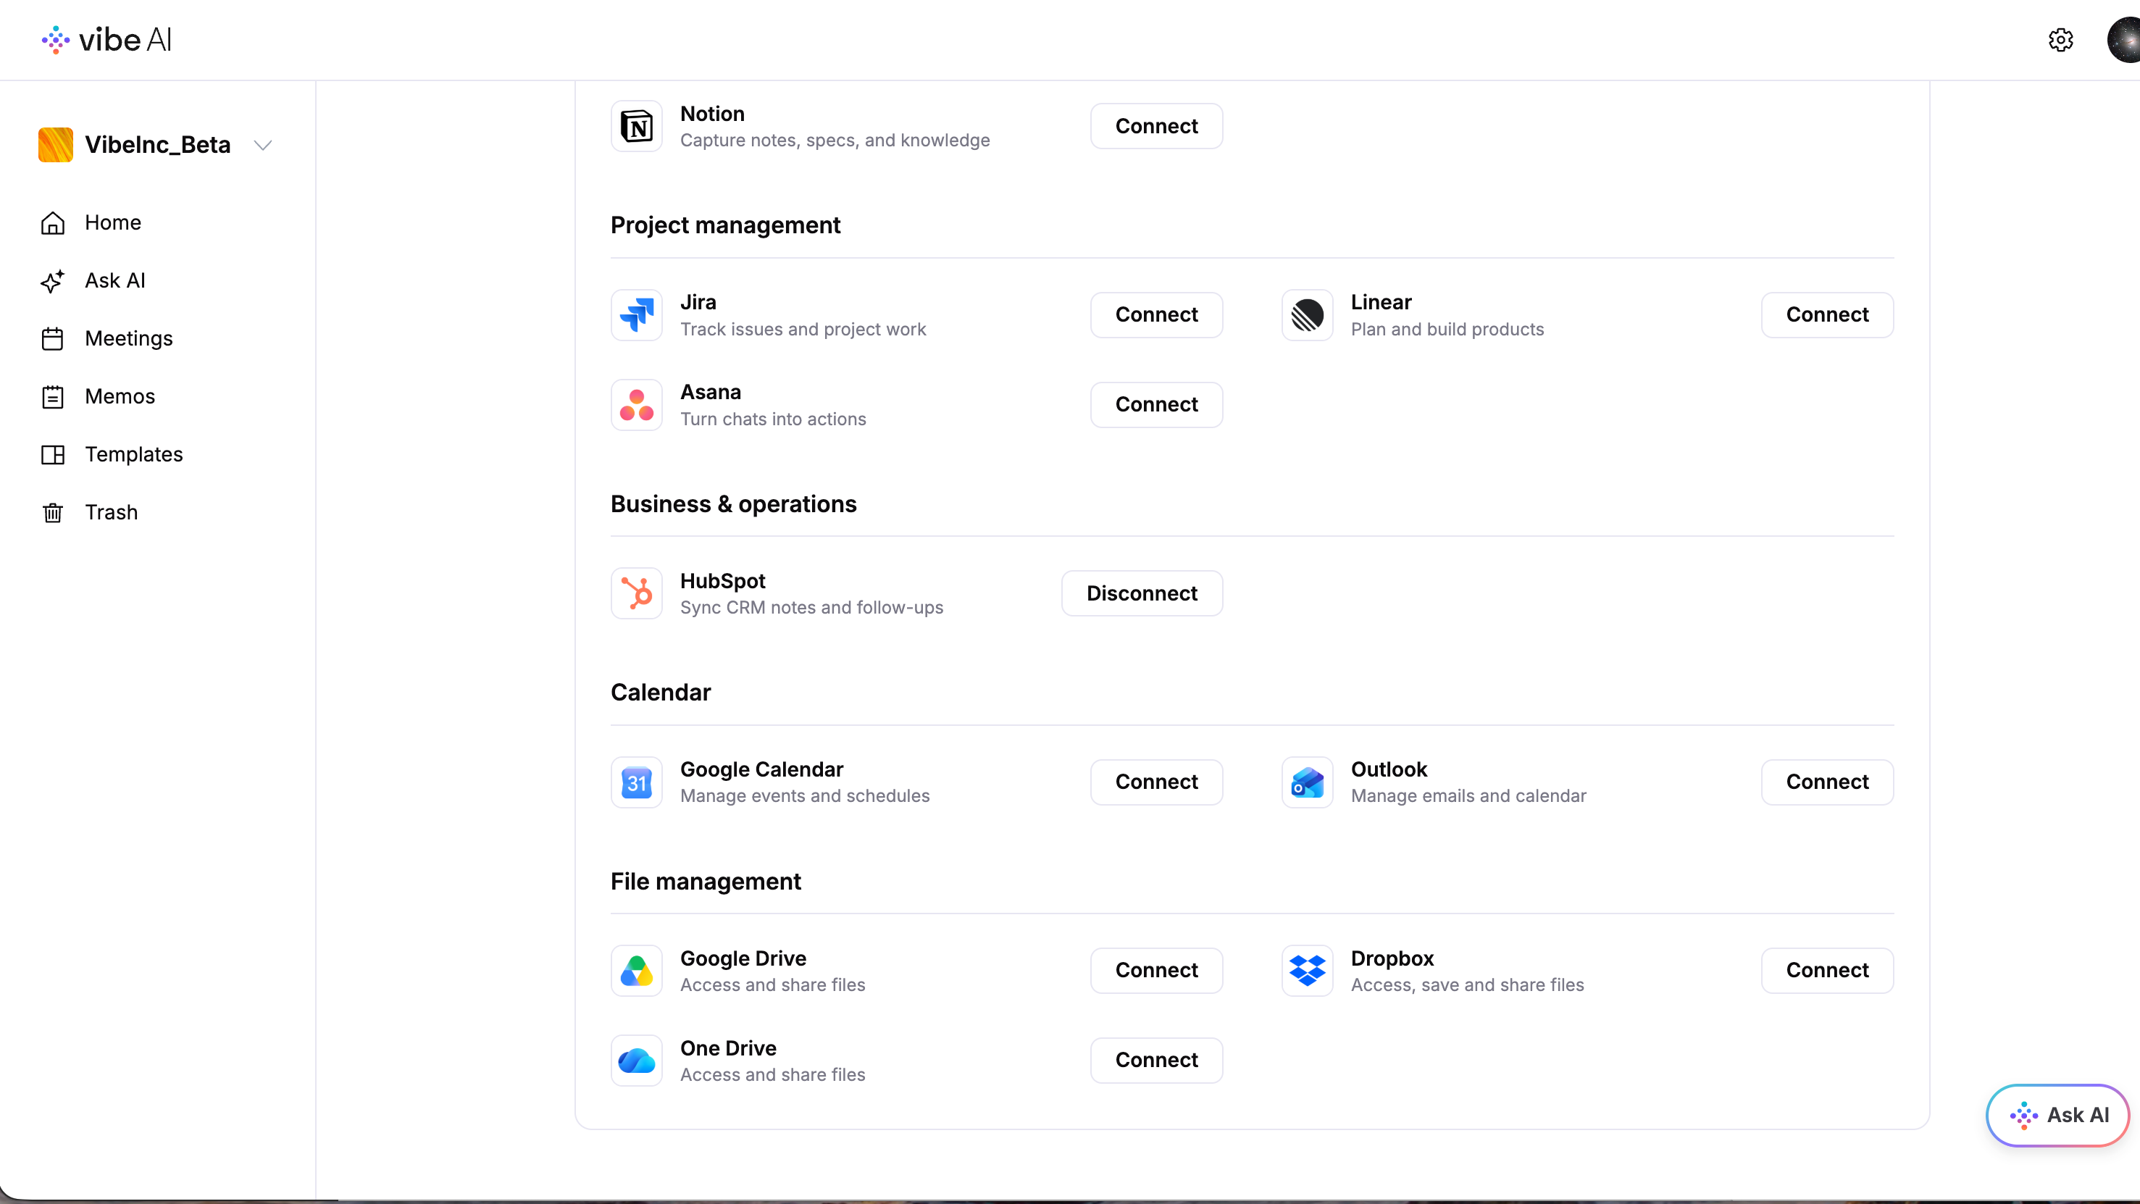
Task: Click 'Plan and build products' text
Action: [1447, 330]
